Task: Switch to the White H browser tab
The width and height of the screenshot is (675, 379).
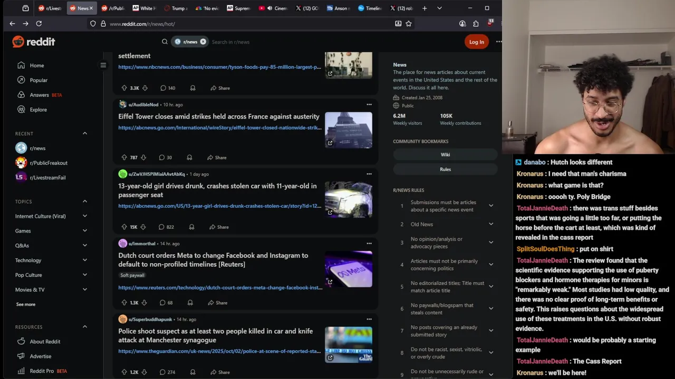Action: [x=144, y=8]
